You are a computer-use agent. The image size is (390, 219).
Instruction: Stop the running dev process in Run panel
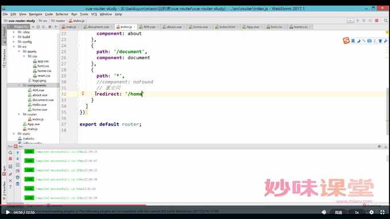coord(10,159)
